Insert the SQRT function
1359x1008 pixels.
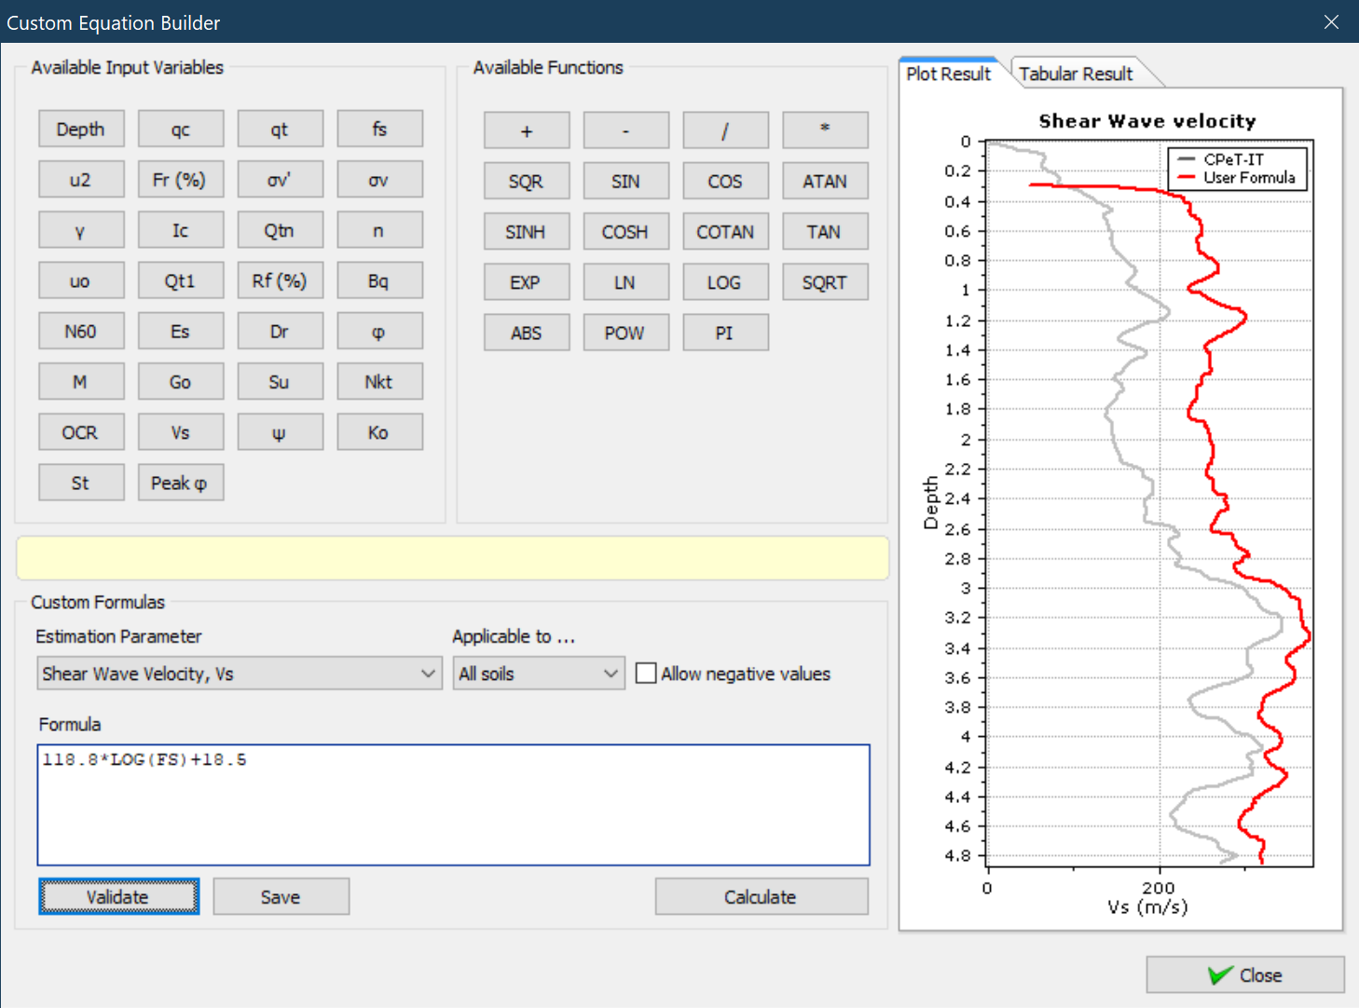pos(824,282)
